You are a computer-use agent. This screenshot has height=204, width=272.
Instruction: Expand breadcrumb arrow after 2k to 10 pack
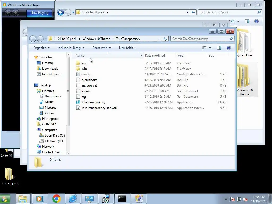tap(80, 39)
